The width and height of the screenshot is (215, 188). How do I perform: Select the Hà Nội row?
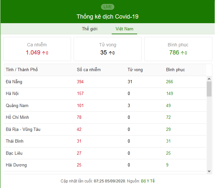[105, 94]
